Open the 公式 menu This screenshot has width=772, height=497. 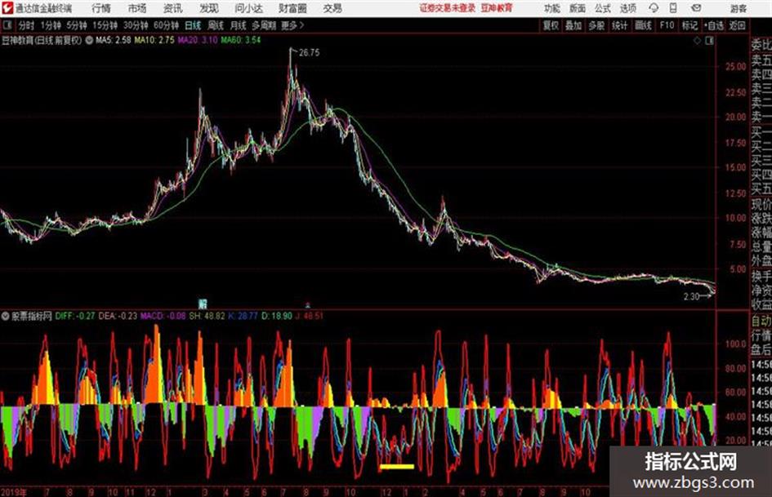coord(603,8)
